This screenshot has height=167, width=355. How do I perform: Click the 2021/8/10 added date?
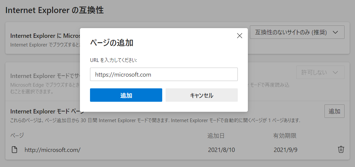tap(221, 150)
